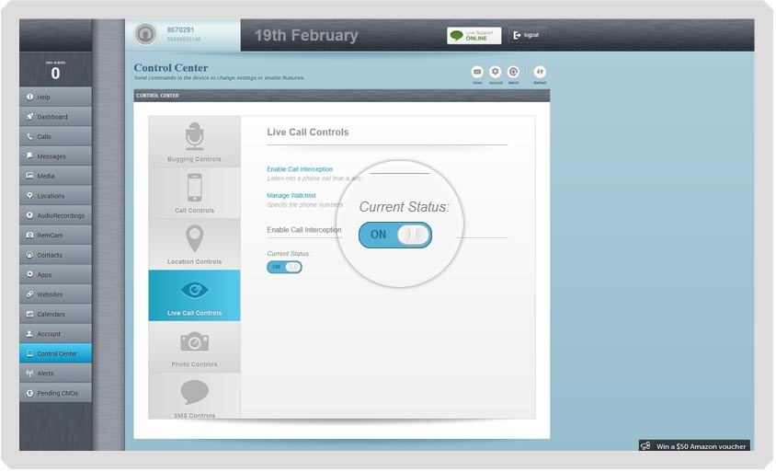The height and width of the screenshot is (472, 776).
Task: Click the Live Support Online button
Action: tap(474, 36)
